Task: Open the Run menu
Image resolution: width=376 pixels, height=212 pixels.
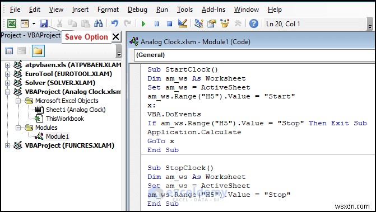Action: point(162,10)
